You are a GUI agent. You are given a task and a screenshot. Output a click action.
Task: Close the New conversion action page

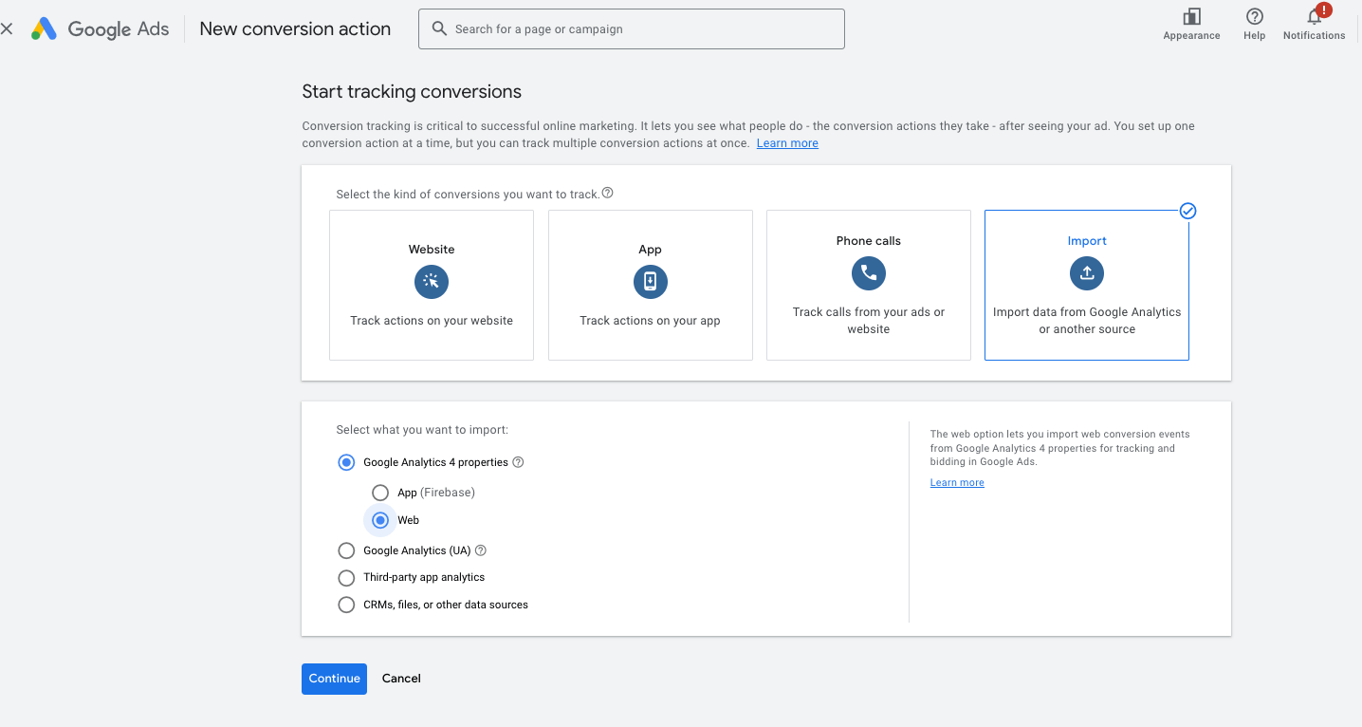pos(7,29)
